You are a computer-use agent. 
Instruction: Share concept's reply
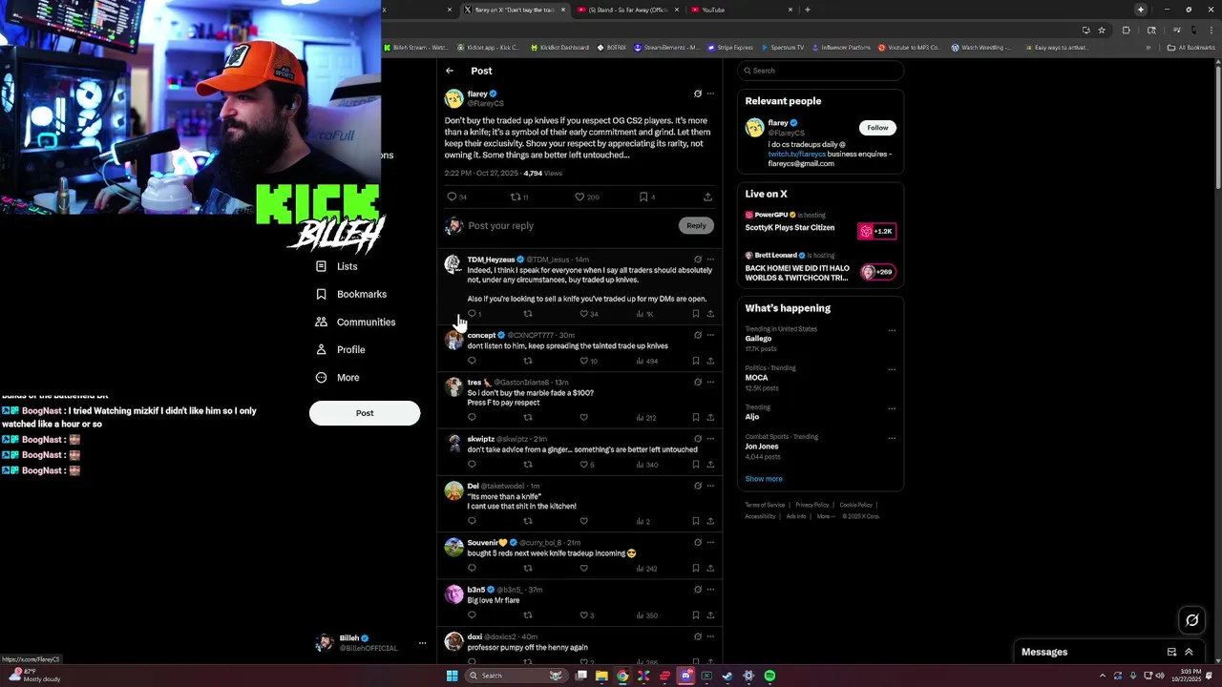(x=710, y=361)
